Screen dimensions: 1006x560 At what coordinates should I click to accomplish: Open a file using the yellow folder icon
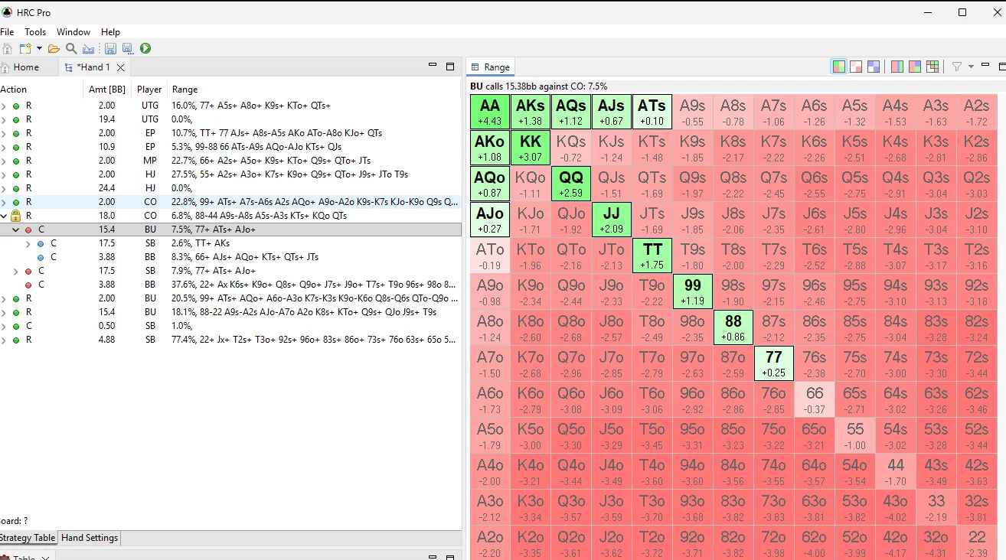(x=54, y=48)
